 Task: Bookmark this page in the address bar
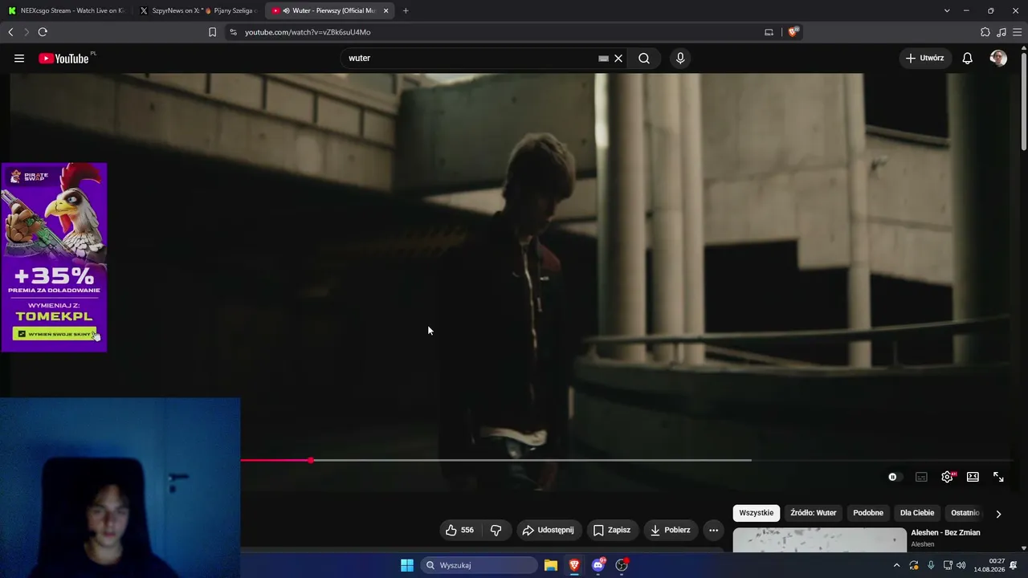click(212, 32)
